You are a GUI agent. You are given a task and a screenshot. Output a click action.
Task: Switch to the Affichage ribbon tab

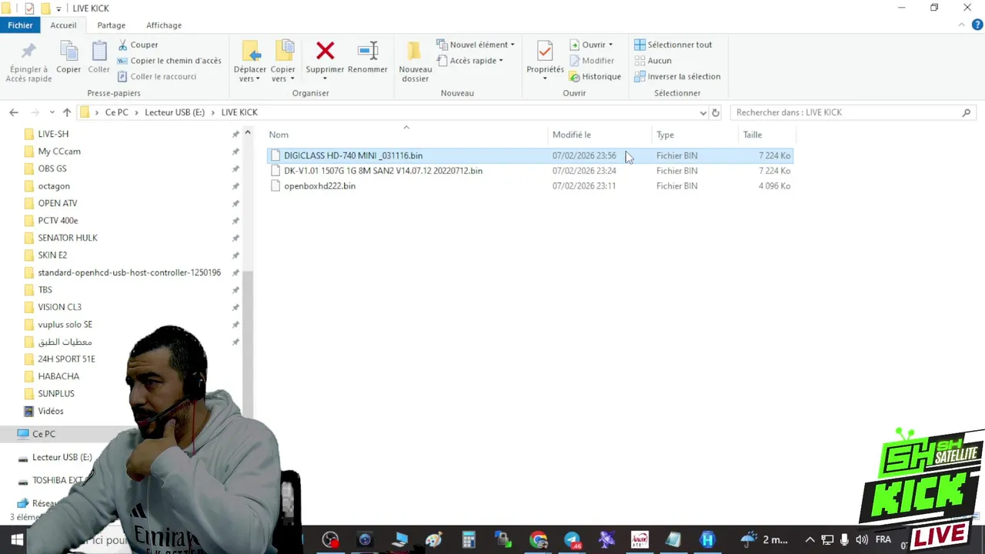tap(164, 25)
